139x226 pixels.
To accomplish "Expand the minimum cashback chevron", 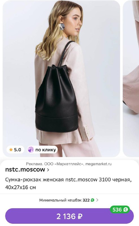I will [97, 200].
